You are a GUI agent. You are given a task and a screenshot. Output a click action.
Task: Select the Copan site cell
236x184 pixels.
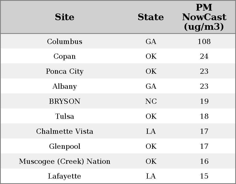pyautogui.click(x=64, y=56)
